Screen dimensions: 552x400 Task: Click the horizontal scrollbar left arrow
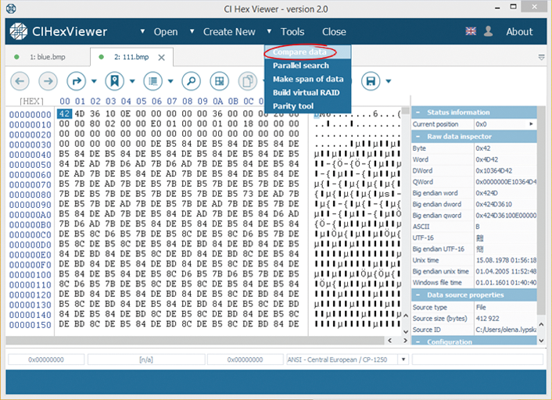(389, 341)
